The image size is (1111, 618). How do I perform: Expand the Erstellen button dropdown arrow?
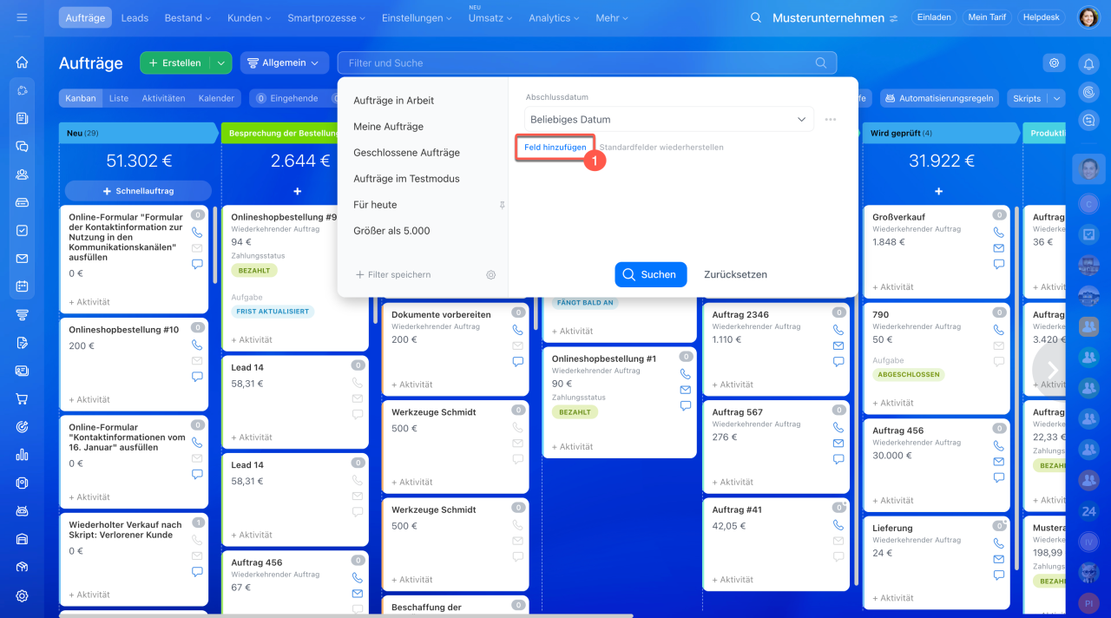pos(220,62)
